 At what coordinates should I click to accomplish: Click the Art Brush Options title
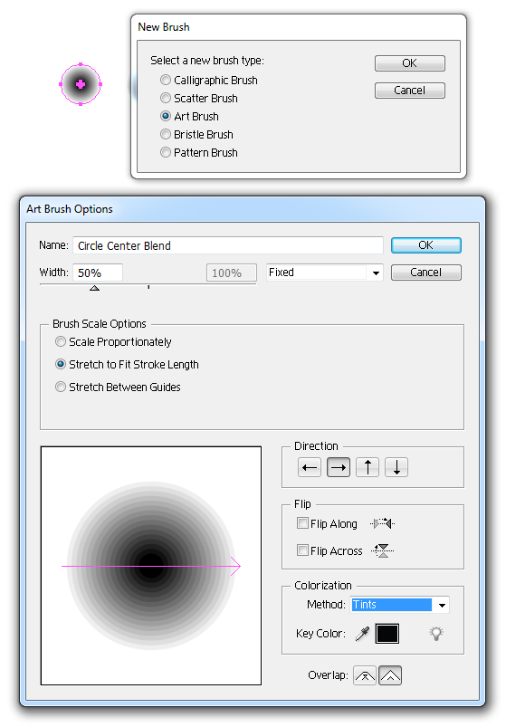click(x=70, y=209)
